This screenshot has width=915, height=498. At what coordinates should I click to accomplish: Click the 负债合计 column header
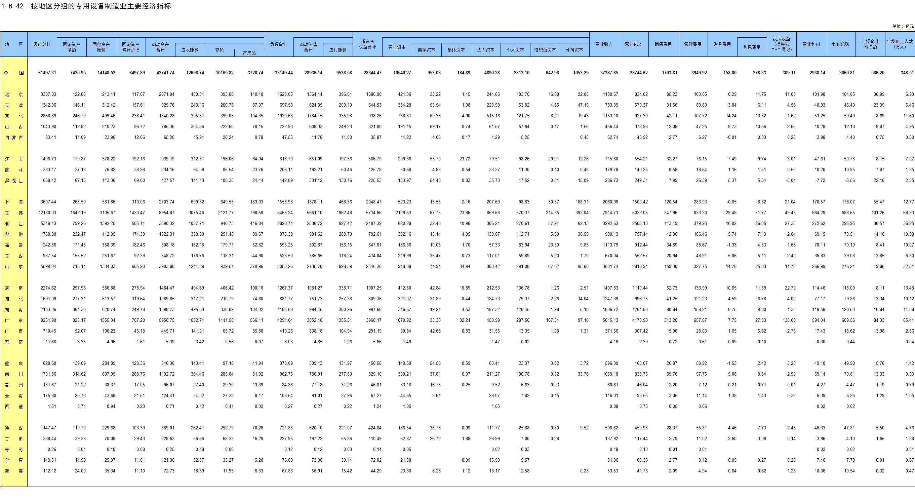tap(278, 44)
